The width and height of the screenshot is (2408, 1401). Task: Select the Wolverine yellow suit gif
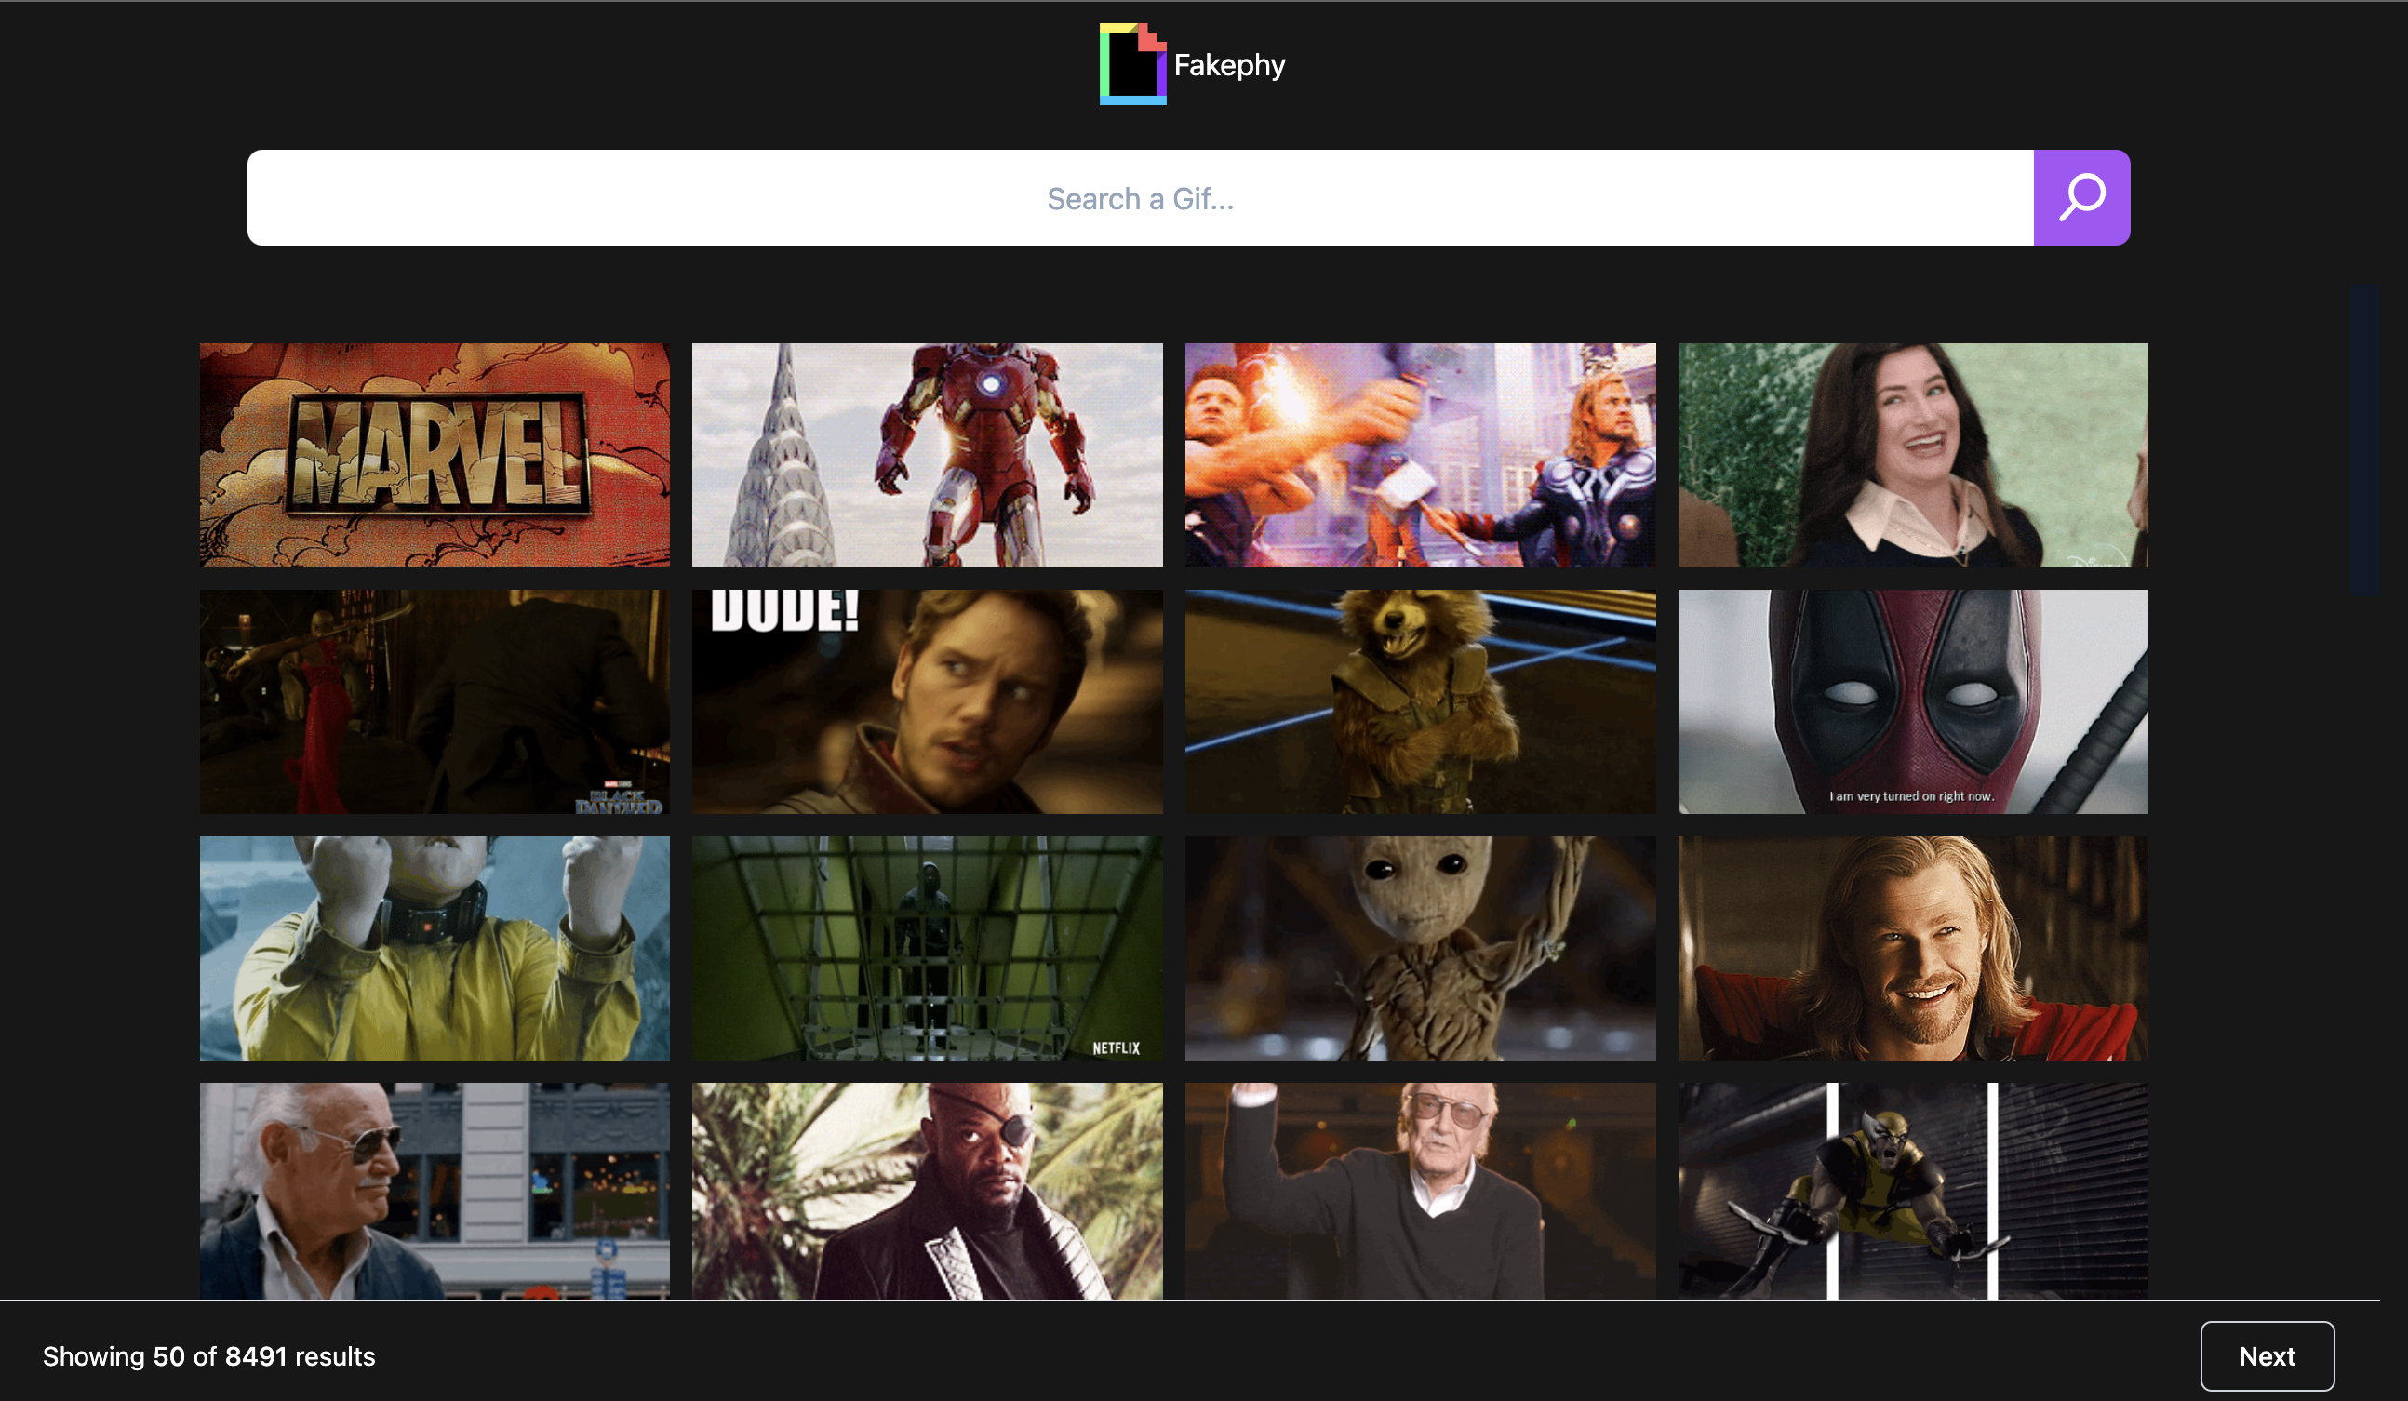1912,1190
